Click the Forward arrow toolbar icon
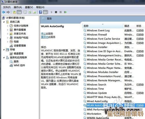This screenshot has height=119, width=145. [x=8, y=12]
